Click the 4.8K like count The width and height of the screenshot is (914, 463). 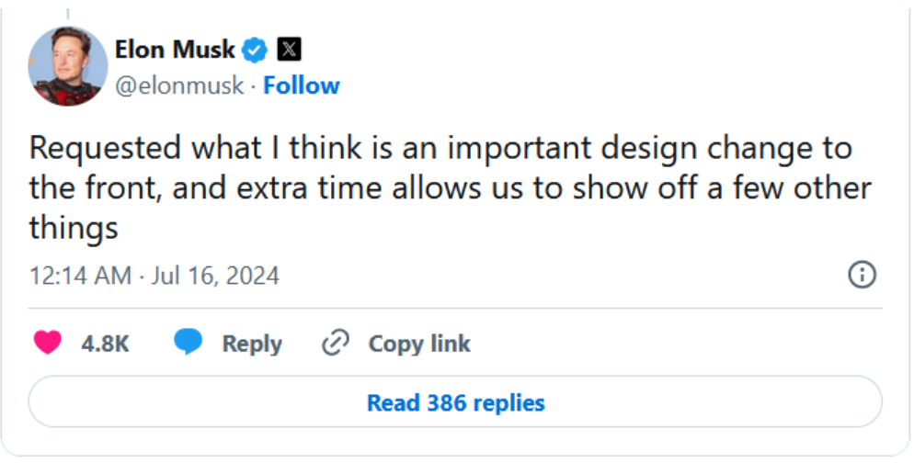pos(105,344)
